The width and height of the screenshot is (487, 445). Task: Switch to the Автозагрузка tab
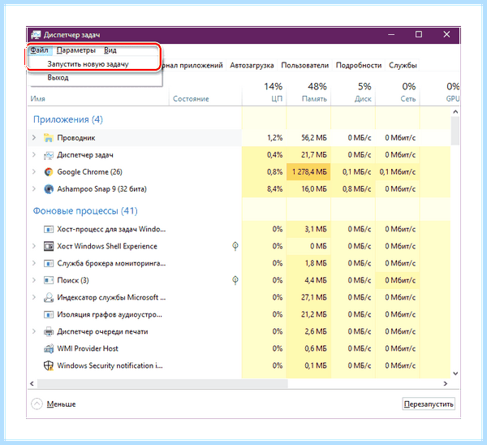pos(252,65)
